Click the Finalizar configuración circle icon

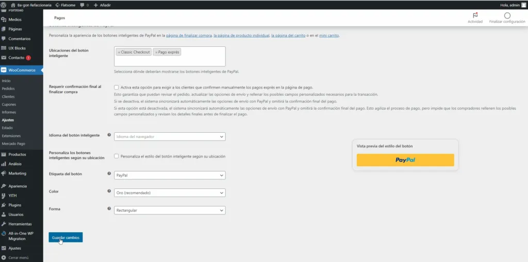507,15
